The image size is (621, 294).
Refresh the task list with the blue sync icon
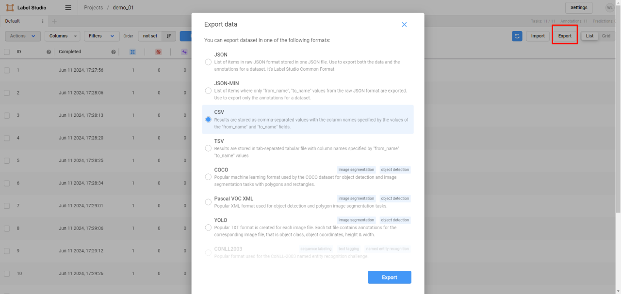(517, 36)
